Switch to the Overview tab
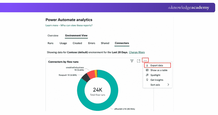218x115 pixels. click(53, 36)
